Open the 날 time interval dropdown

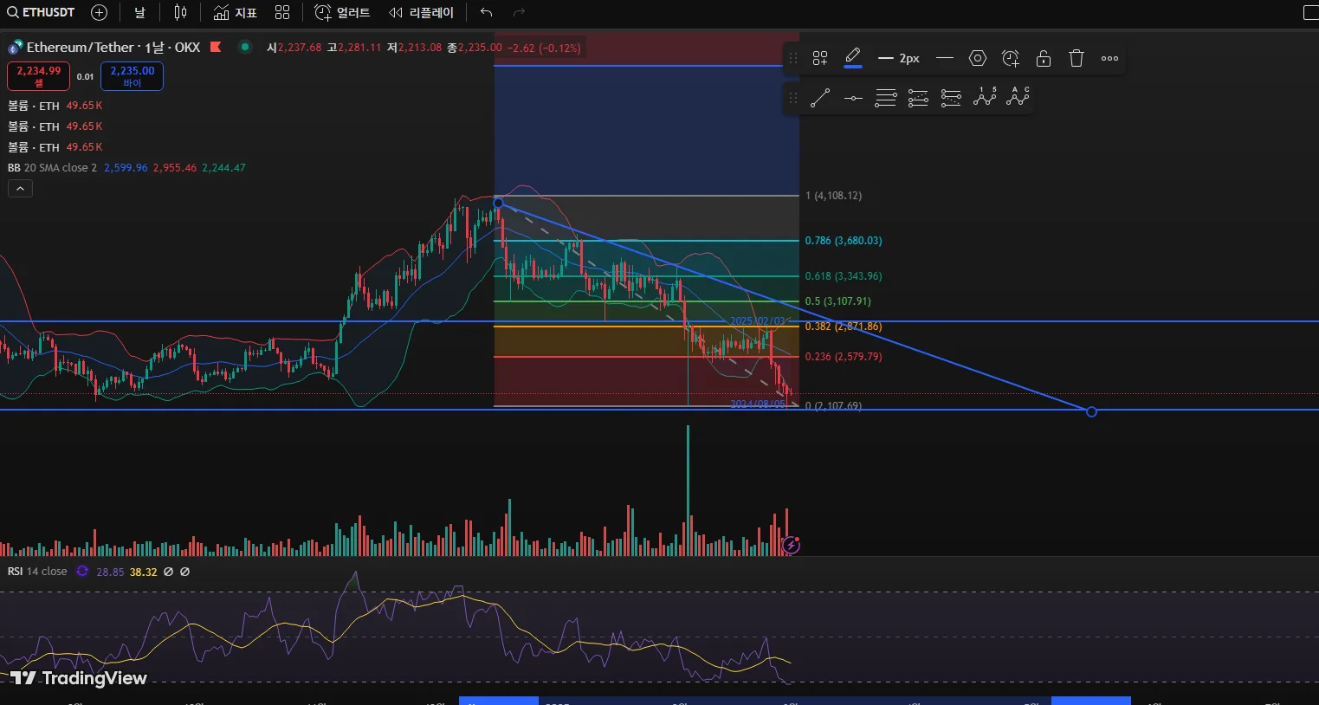(x=139, y=12)
